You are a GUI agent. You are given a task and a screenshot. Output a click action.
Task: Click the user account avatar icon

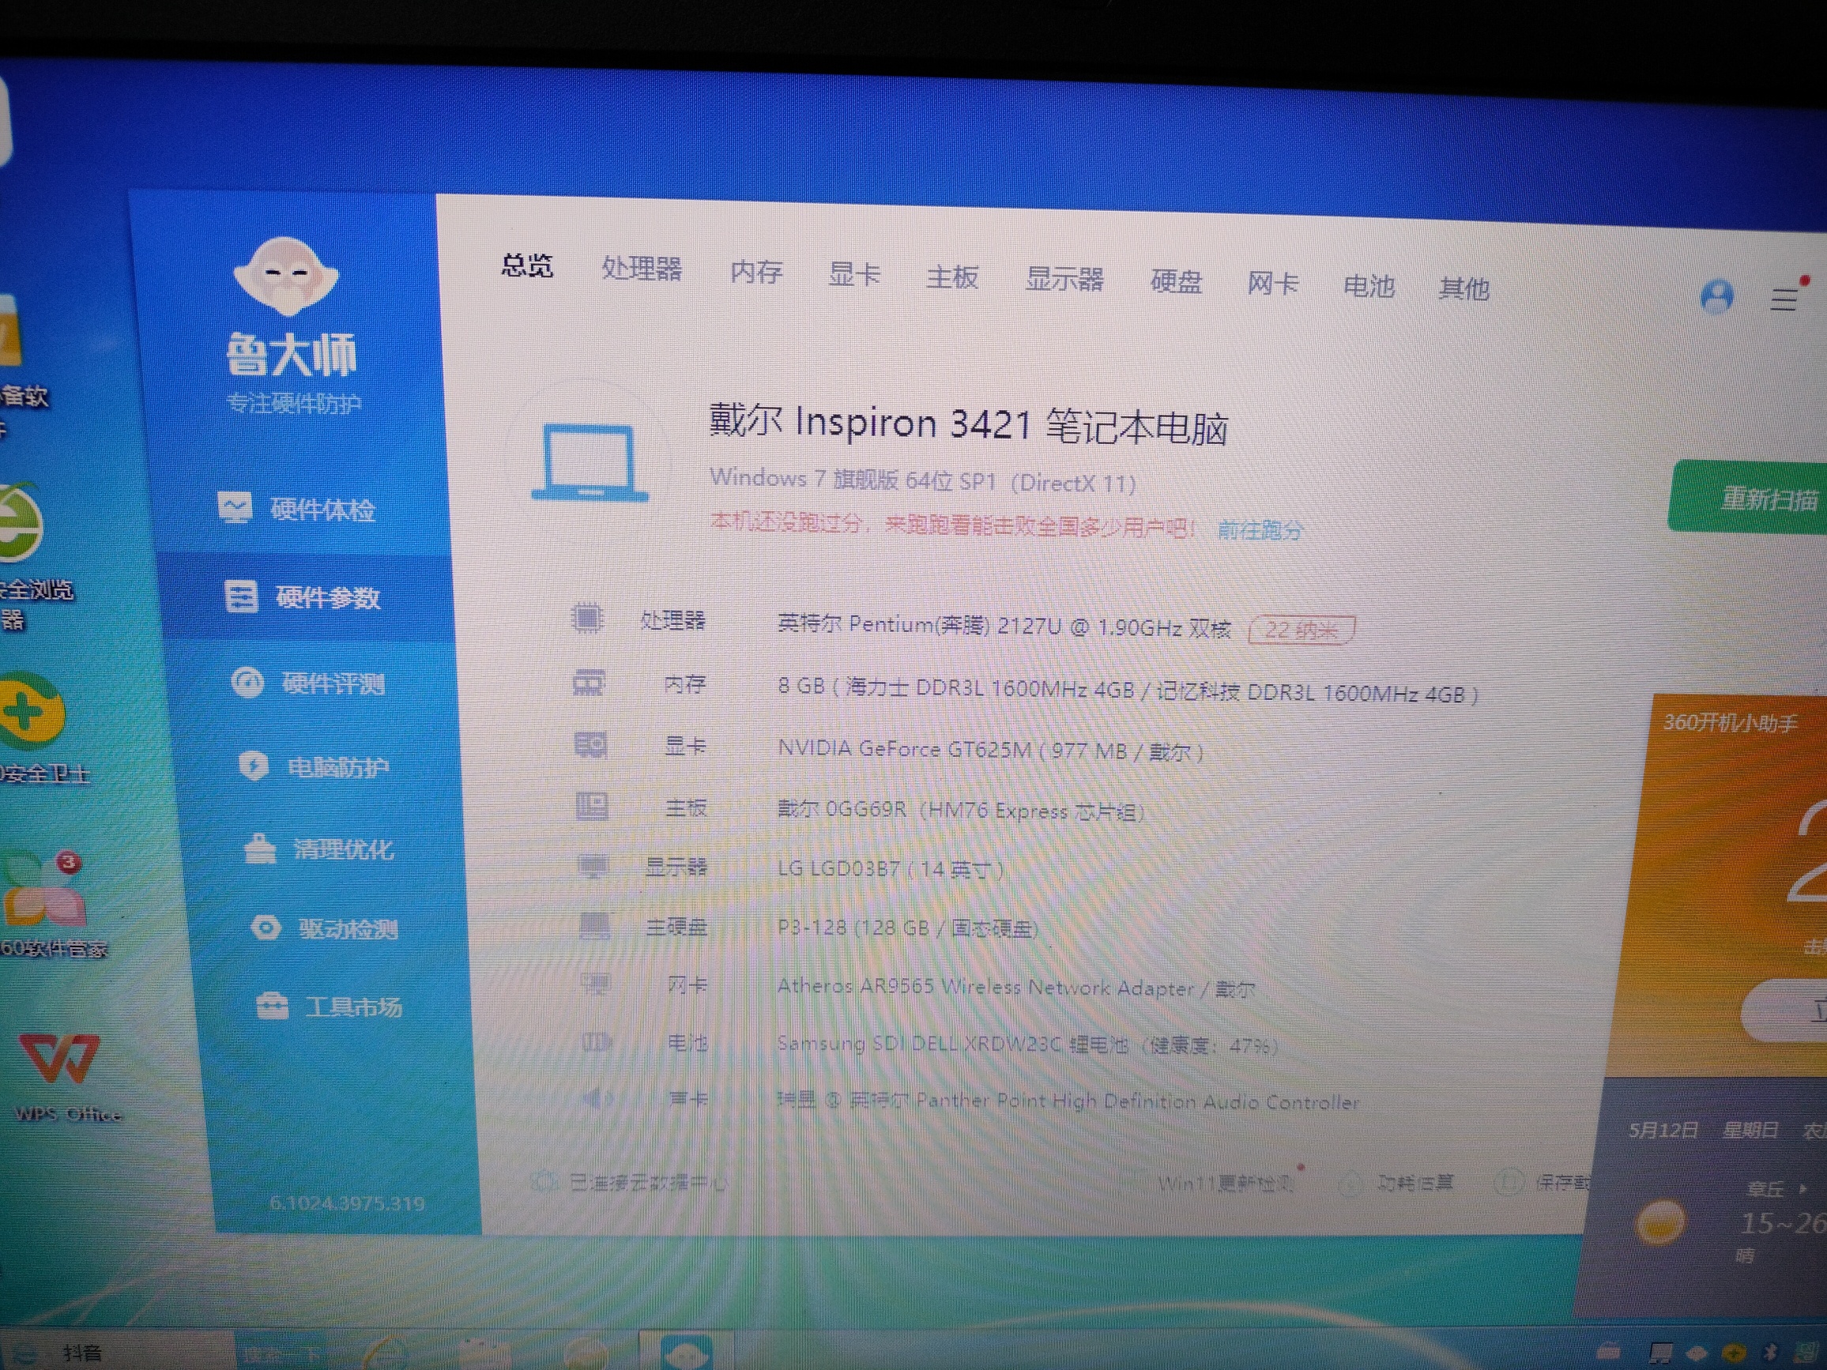1717,296
